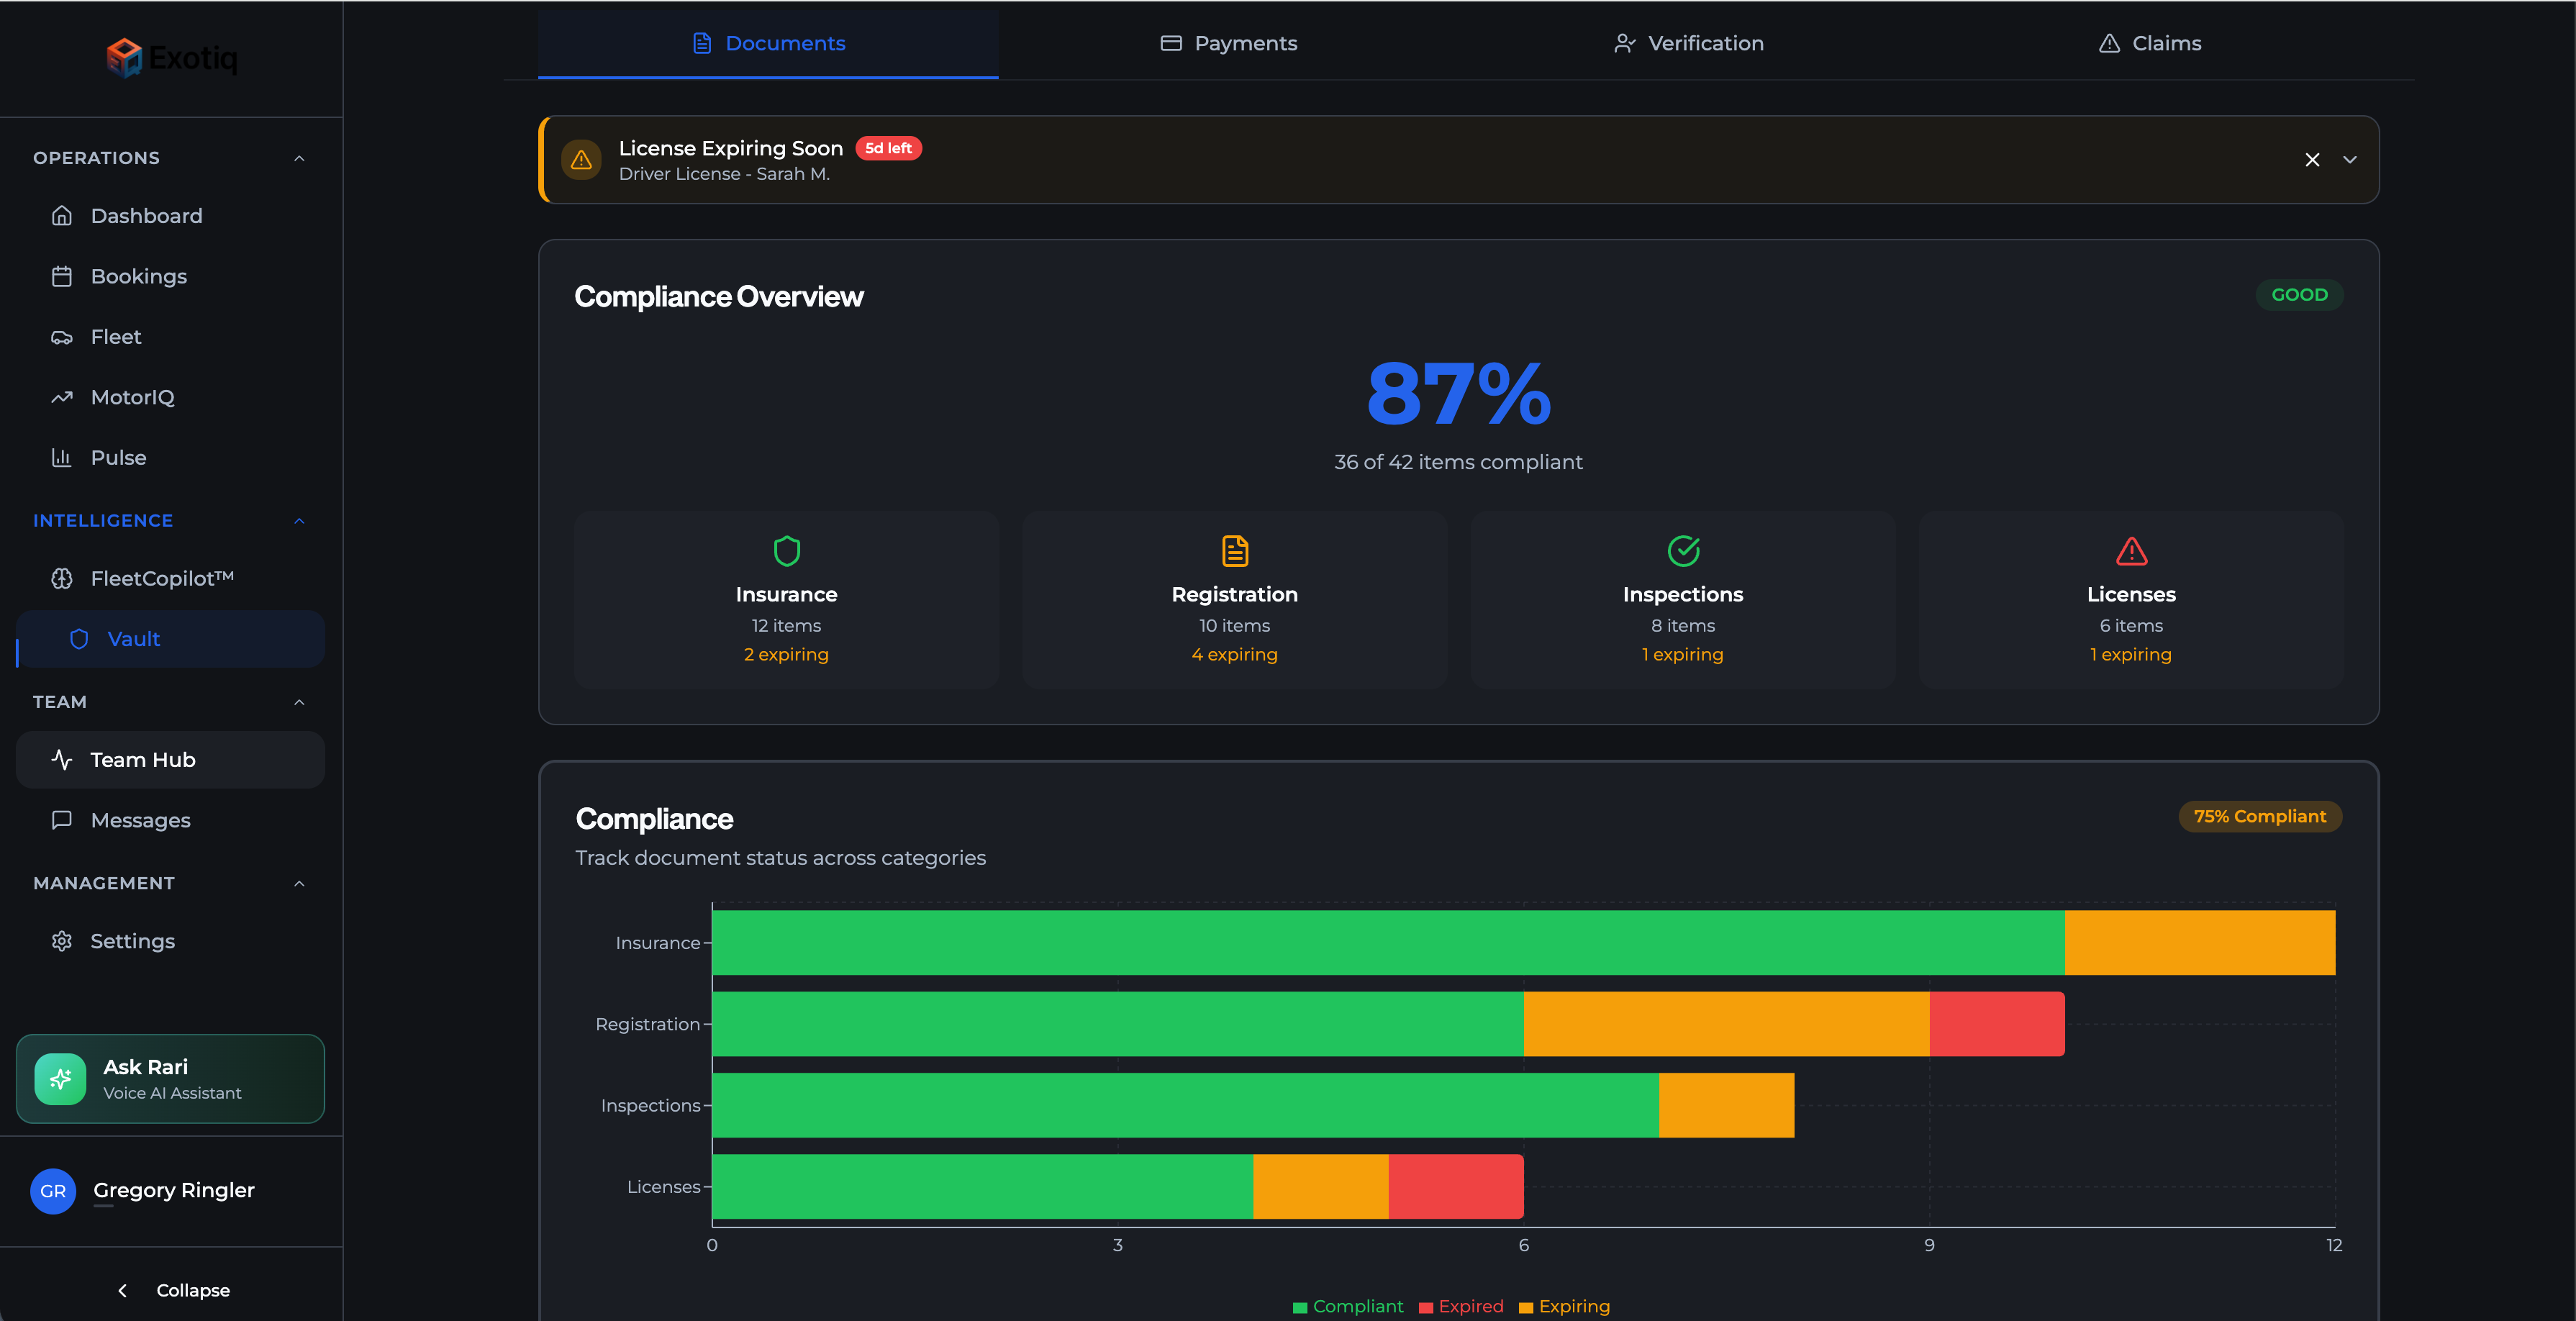Open Gregory Ringler's profile avatar
Viewport: 2576px width, 1321px height.
pyautogui.click(x=53, y=1191)
